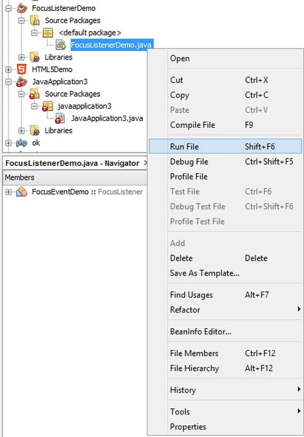The image size is (304, 437).
Task: Collapse the FocusListenerDemo project node
Action: point(9,9)
